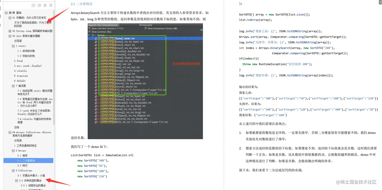
Task: Collapse the 3 Collections node
Action: tap(13, 171)
